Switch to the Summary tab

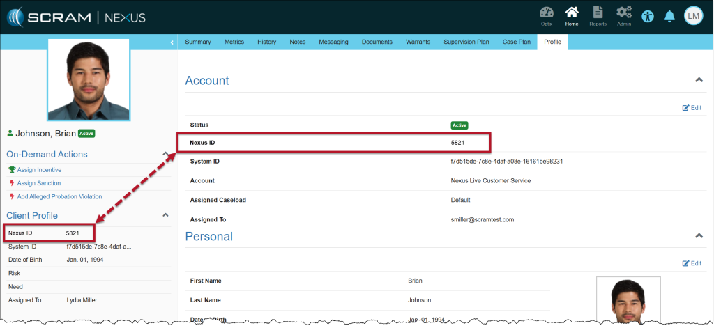[198, 42]
